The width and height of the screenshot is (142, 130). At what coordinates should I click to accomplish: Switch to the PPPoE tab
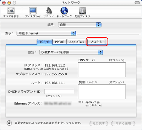click(59, 42)
